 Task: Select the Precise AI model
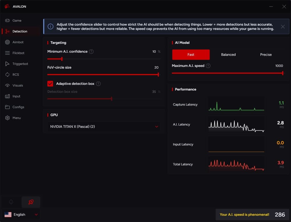(x=266, y=55)
